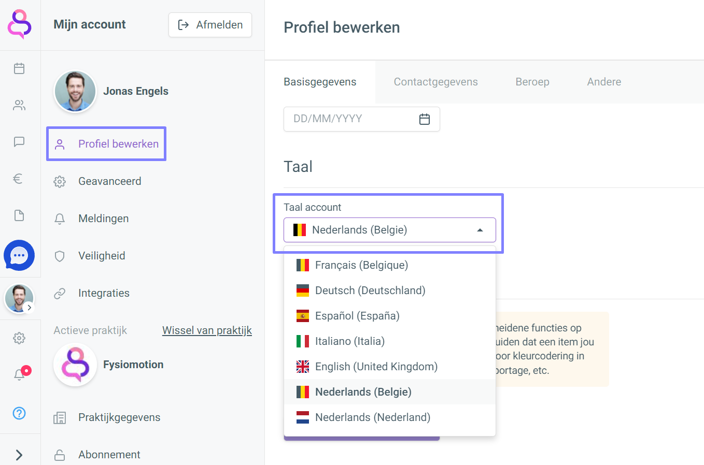Select Español (España) language option
Screen dimensions: 704x465
coord(390,316)
